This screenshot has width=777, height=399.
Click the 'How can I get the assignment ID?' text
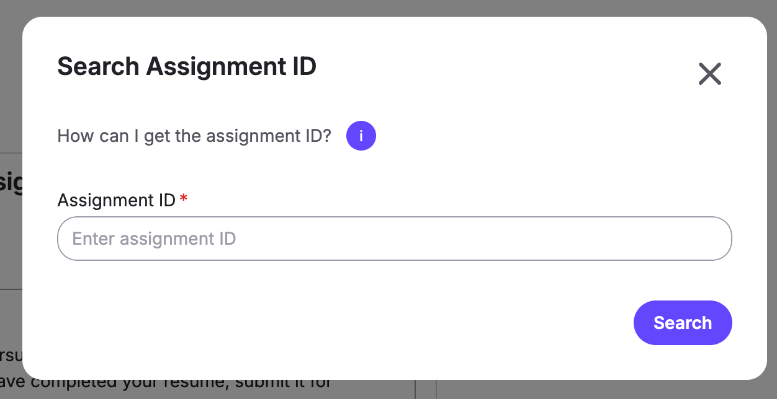click(194, 136)
